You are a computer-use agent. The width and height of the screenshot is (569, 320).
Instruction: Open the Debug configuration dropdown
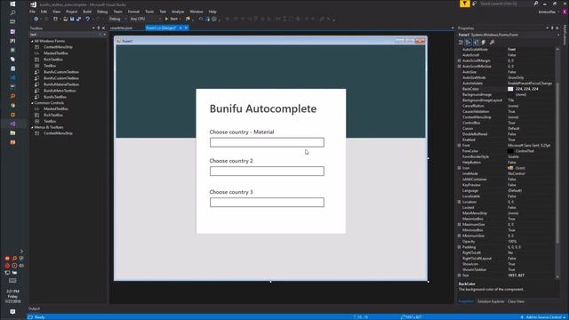tap(117, 19)
